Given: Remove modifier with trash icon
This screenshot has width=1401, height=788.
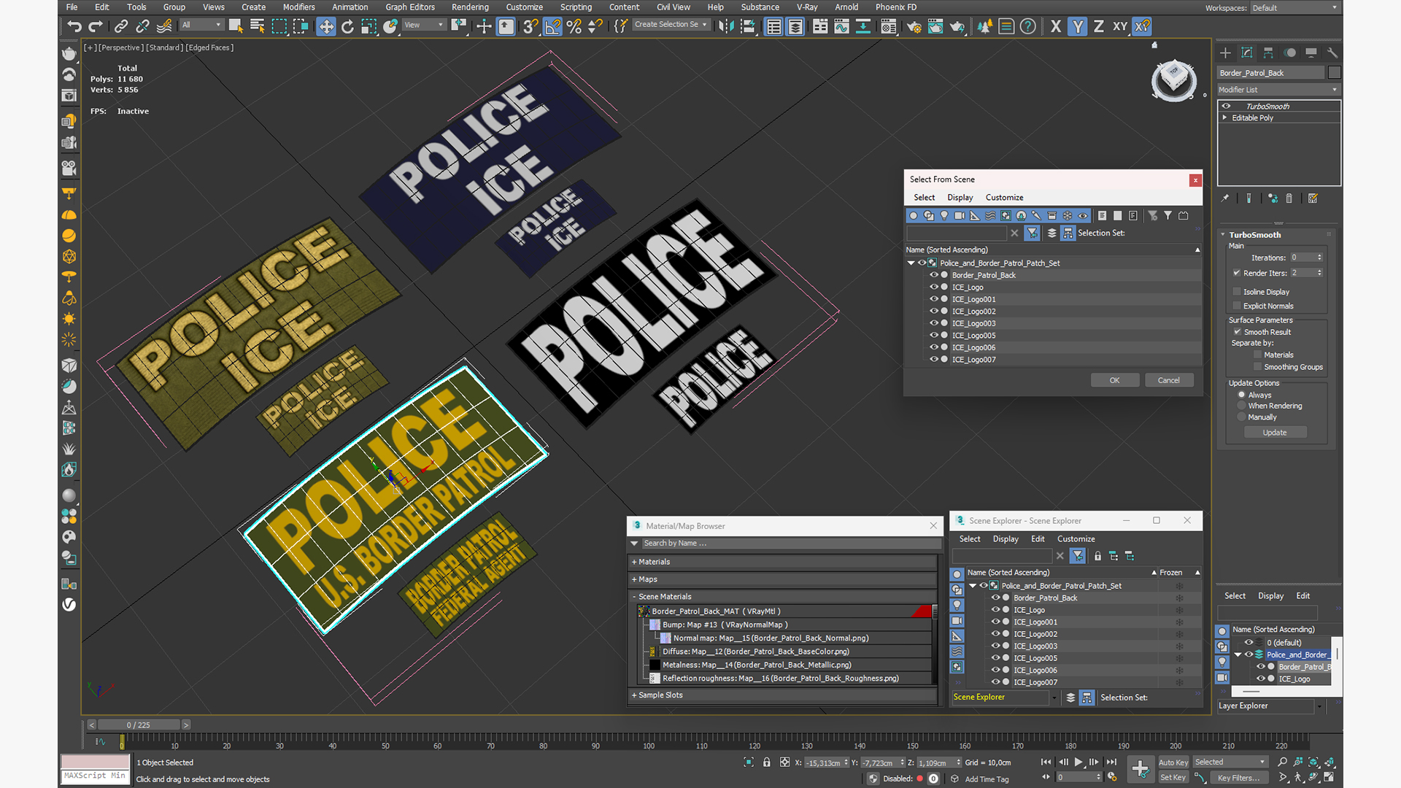Looking at the screenshot, I should (1289, 198).
